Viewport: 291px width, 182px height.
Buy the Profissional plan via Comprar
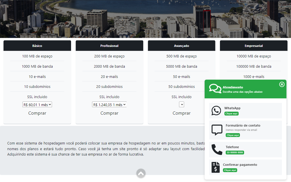point(109,113)
